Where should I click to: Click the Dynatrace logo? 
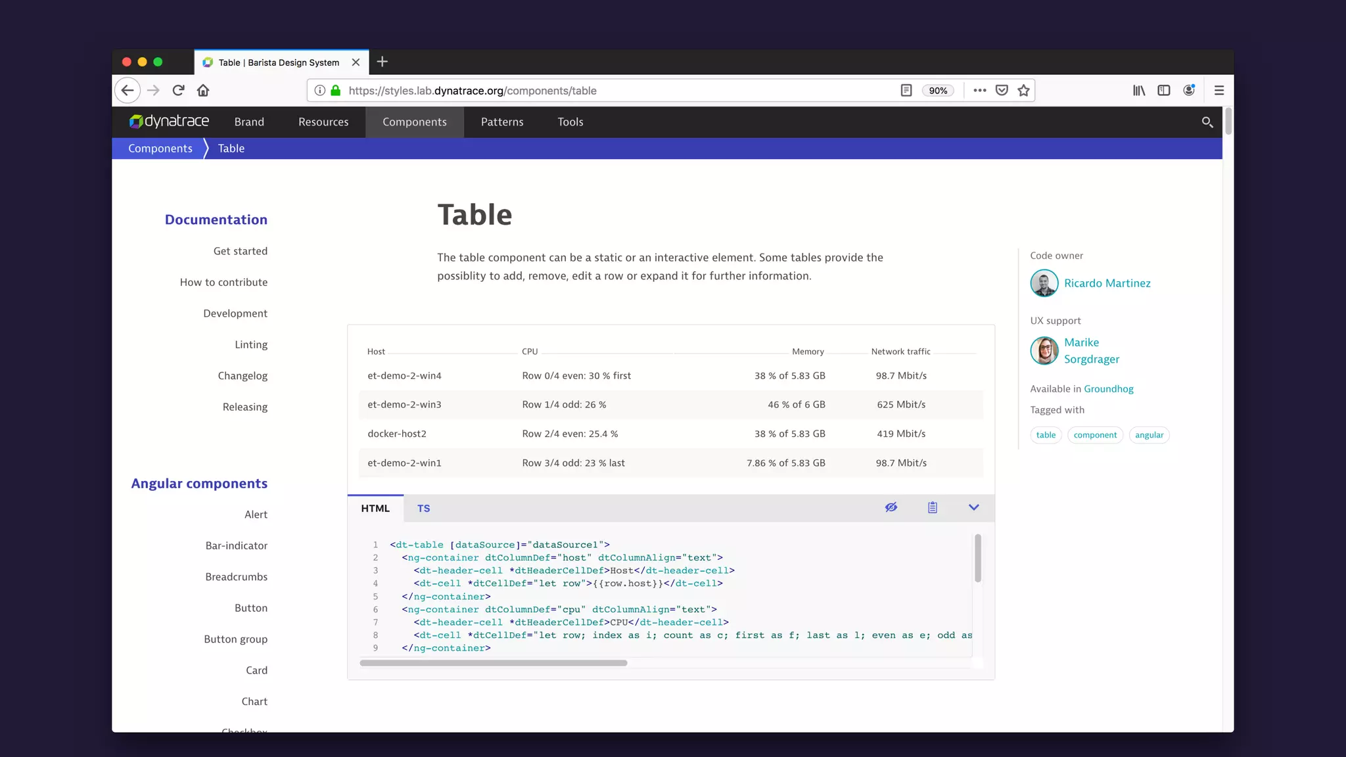point(169,122)
